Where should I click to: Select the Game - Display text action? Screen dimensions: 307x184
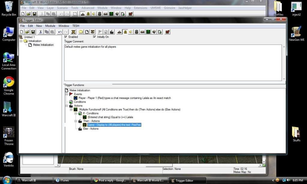(114, 125)
